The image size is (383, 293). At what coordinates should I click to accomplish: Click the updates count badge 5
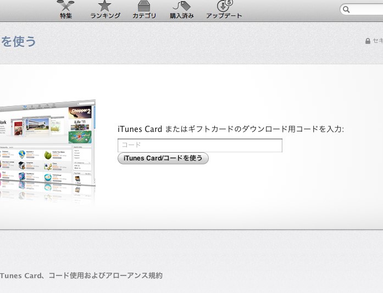(x=229, y=2)
